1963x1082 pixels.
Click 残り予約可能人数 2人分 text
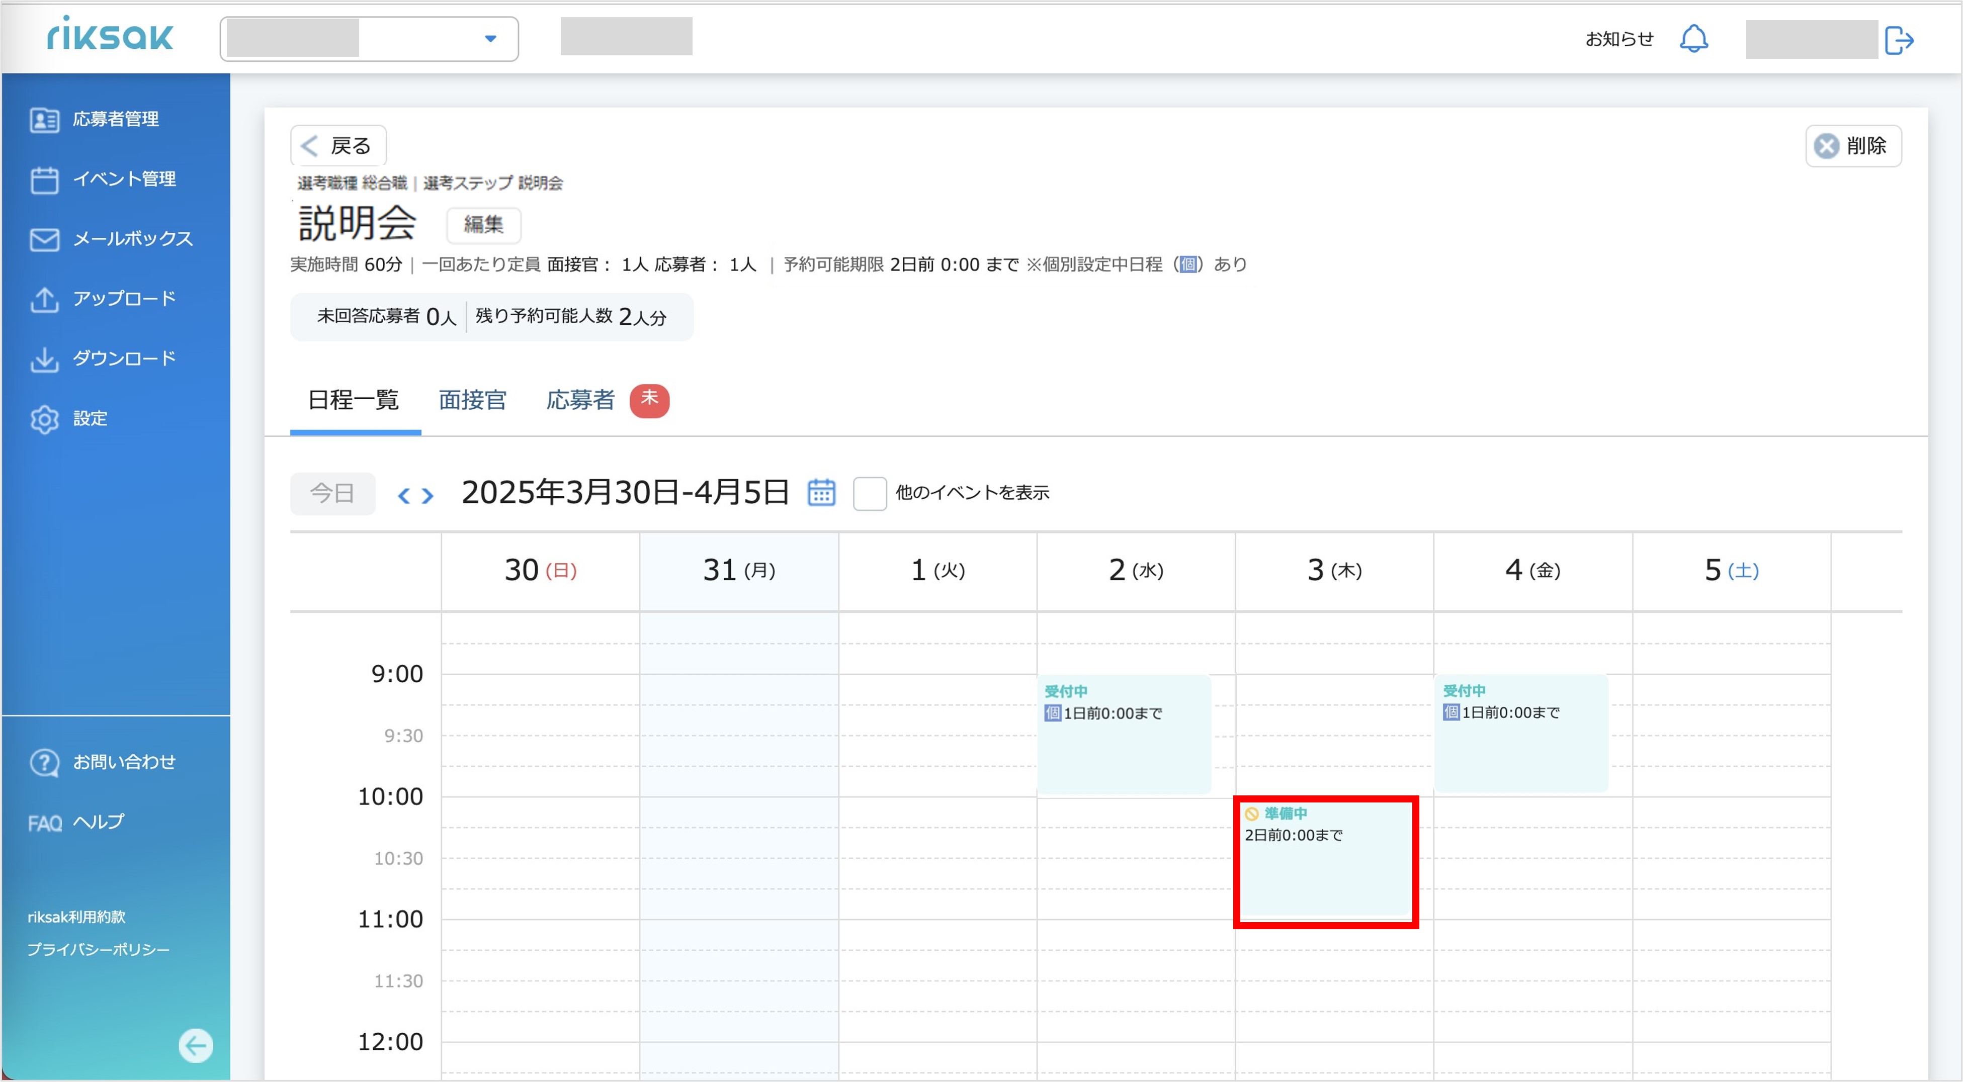(571, 316)
